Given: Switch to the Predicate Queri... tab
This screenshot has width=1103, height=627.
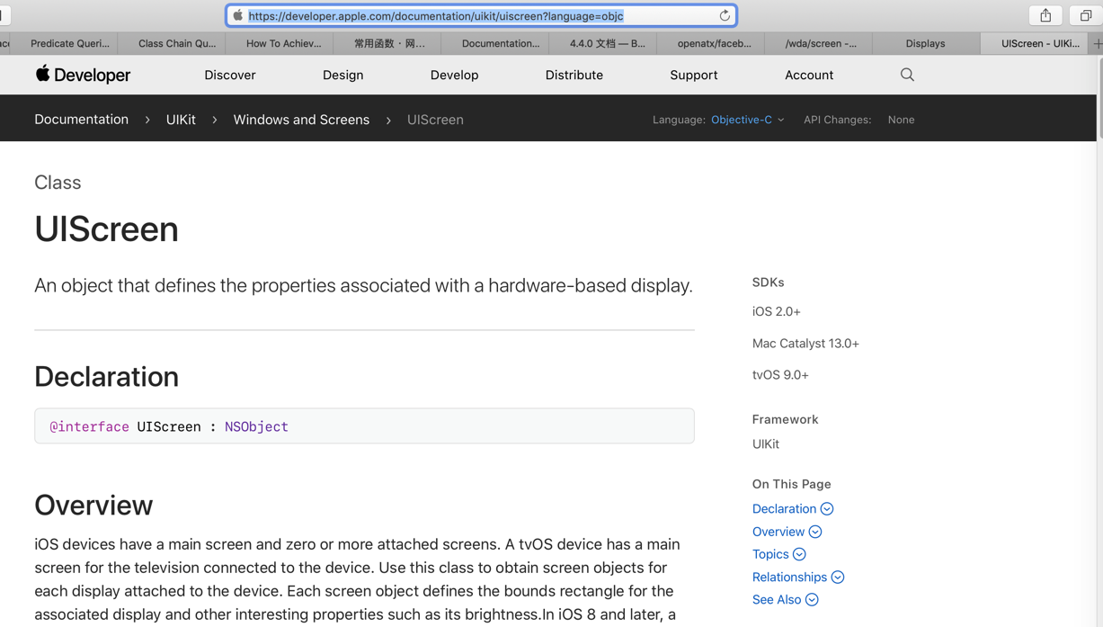Looking at the screenshot, I should coord(70,43).
